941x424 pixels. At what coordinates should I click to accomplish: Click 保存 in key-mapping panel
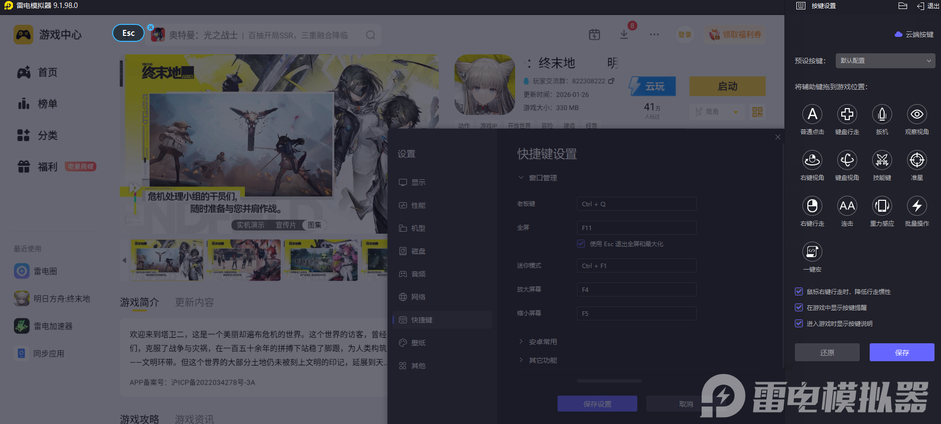coord(902,352)
